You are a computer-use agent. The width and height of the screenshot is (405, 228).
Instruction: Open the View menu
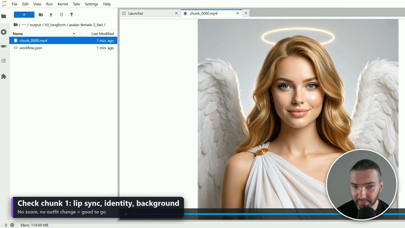pos(37,4)
